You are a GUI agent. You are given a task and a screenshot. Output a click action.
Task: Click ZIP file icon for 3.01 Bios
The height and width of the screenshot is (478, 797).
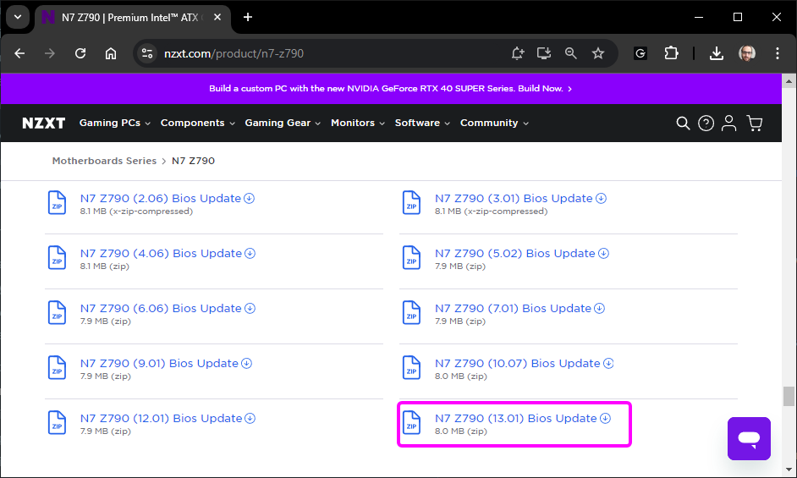[412, 203]
